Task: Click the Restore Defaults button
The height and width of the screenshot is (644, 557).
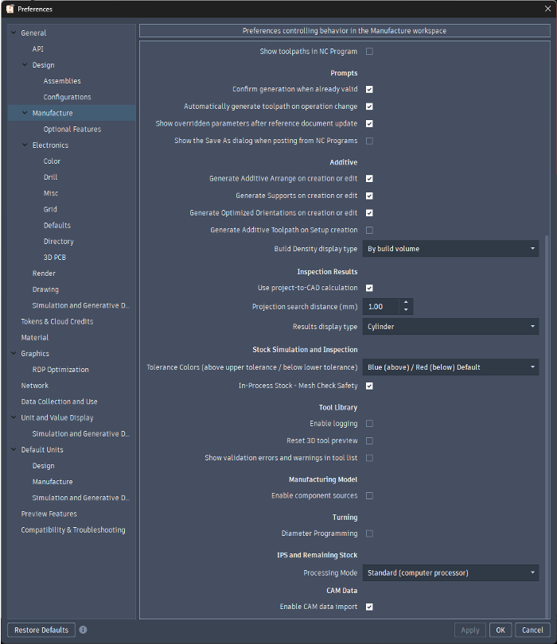Action: pos(41,630)
